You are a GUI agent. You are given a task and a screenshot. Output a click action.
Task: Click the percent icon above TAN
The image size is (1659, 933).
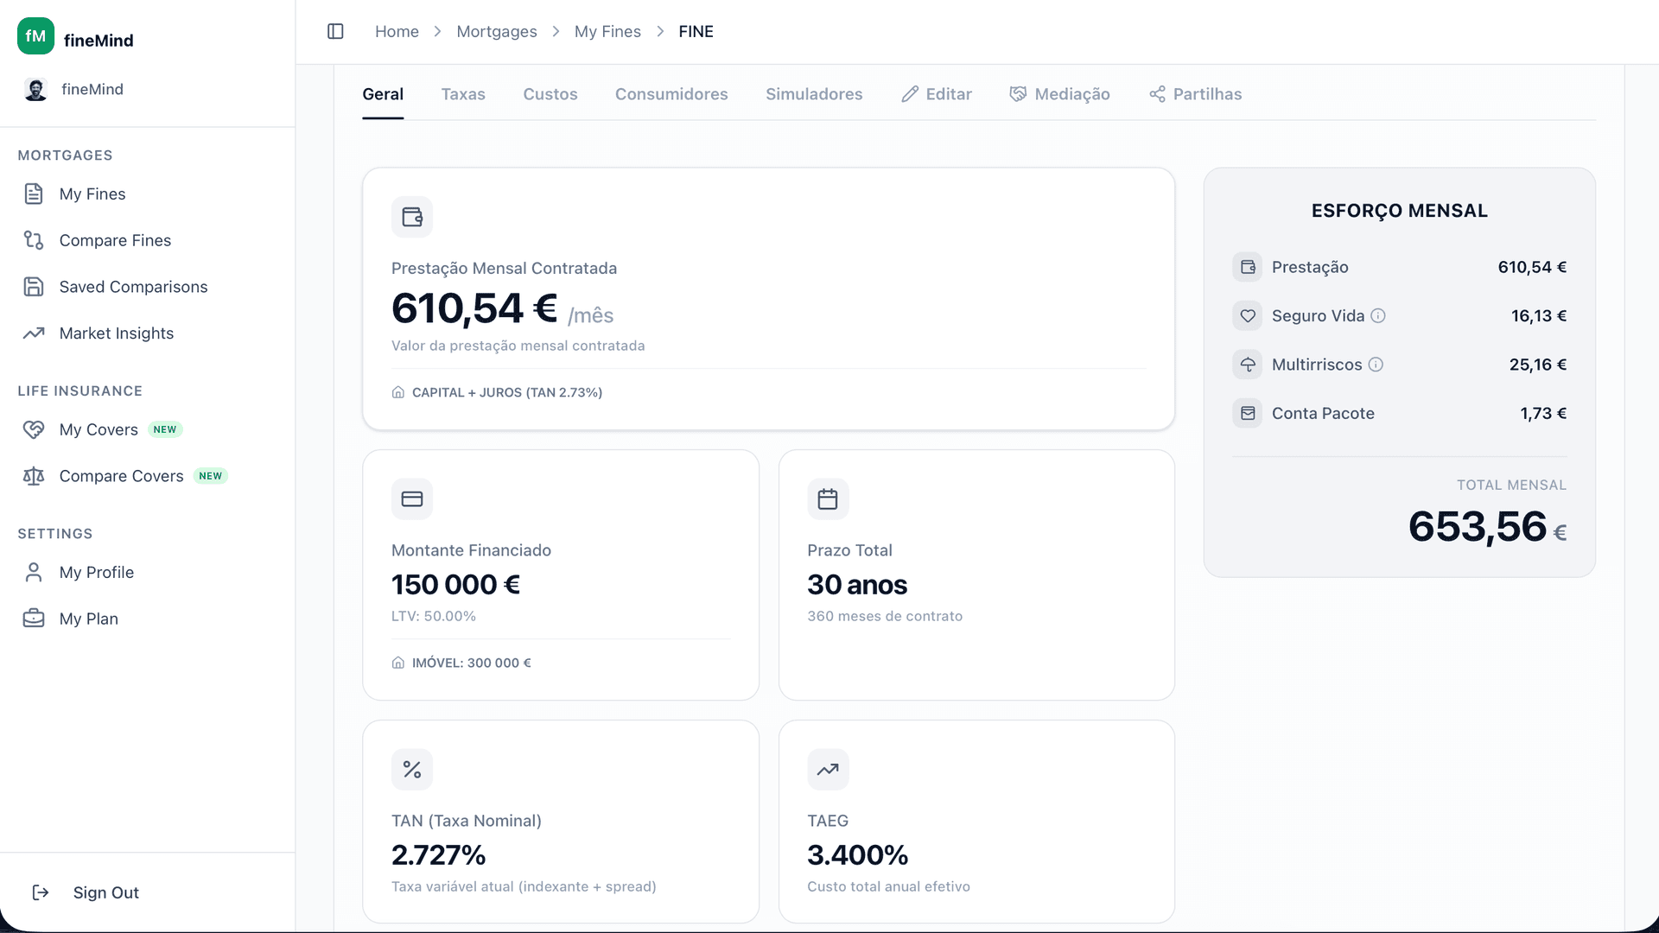[x=411, y=770]
